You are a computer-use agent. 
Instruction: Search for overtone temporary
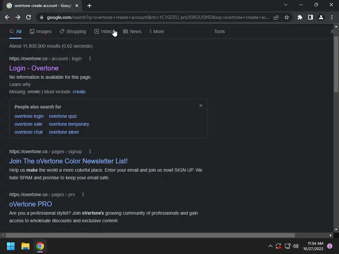click(x=69, y=124)
